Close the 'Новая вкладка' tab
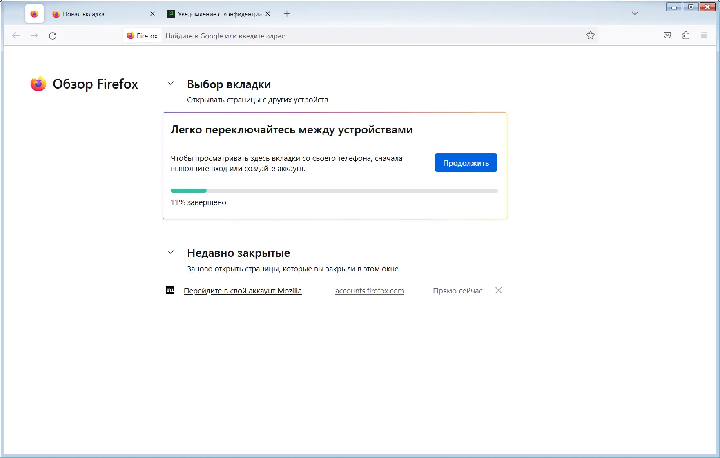 (x=152, y=14)
